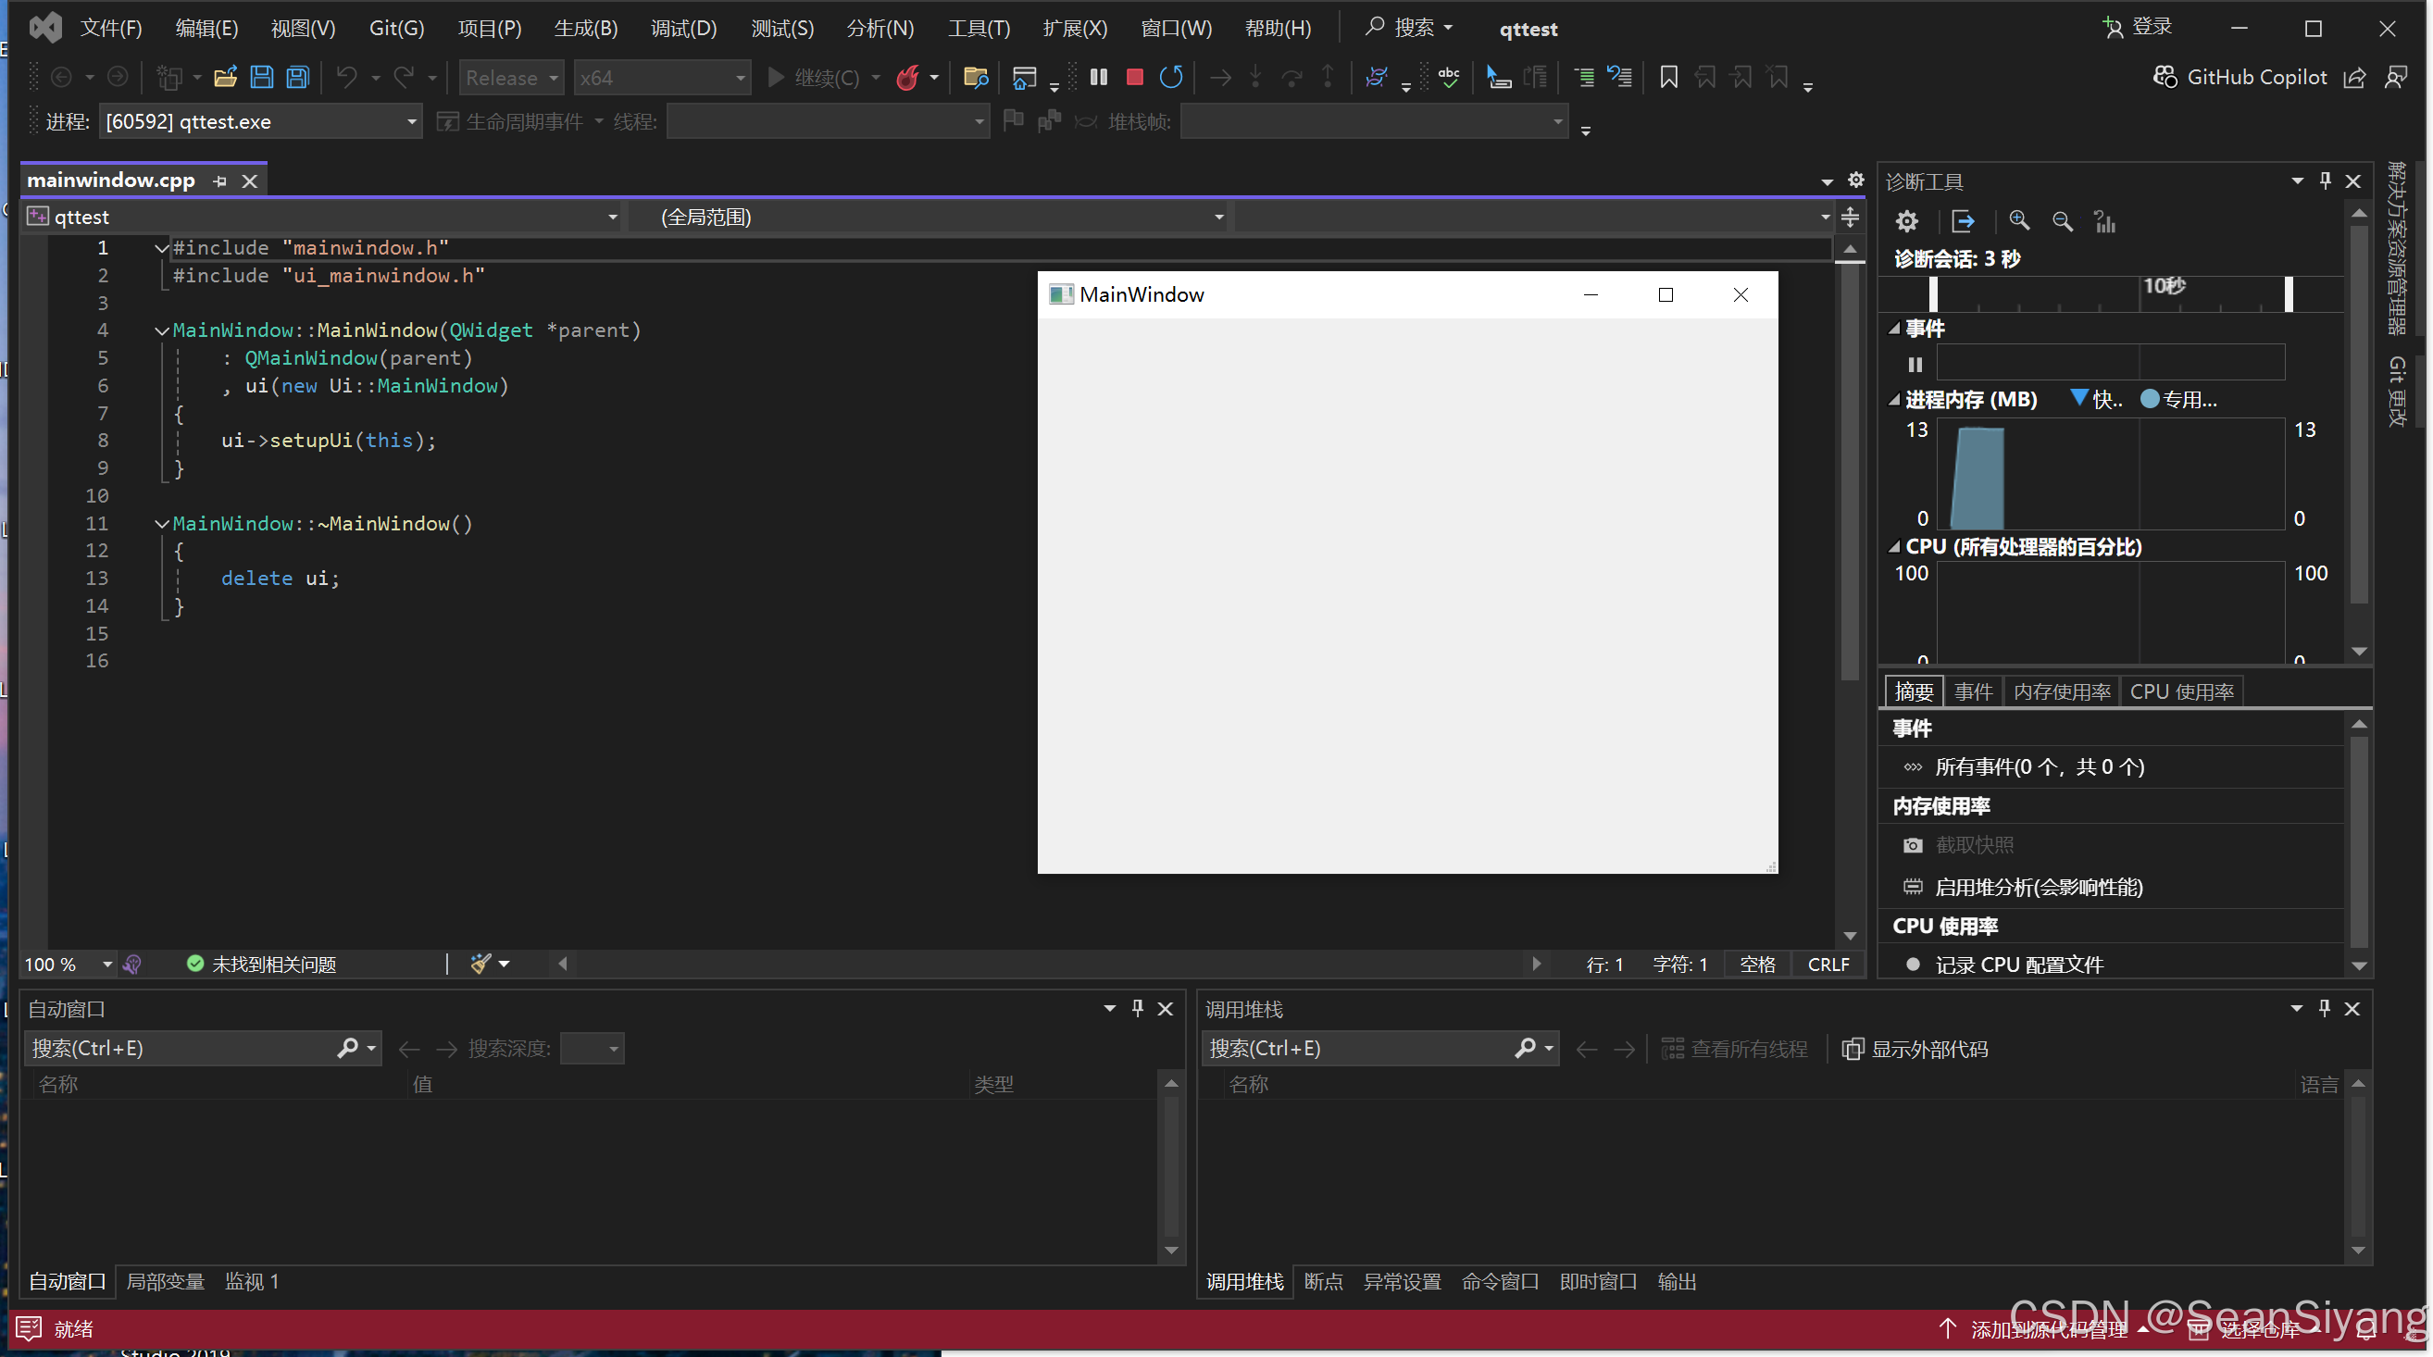Toggle a bookmark with the bookmark icon
The height and width of the screenshot is (1357, 2433).
click(1668, 78)
